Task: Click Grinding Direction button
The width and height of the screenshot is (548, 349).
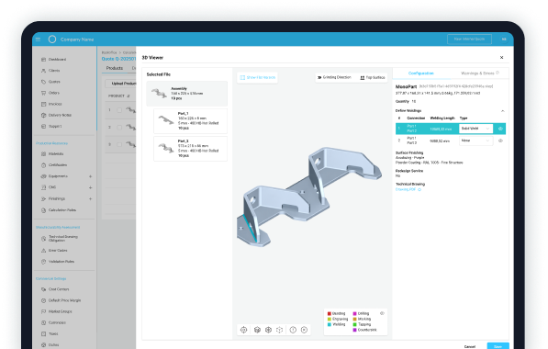Action: (334, 78)
